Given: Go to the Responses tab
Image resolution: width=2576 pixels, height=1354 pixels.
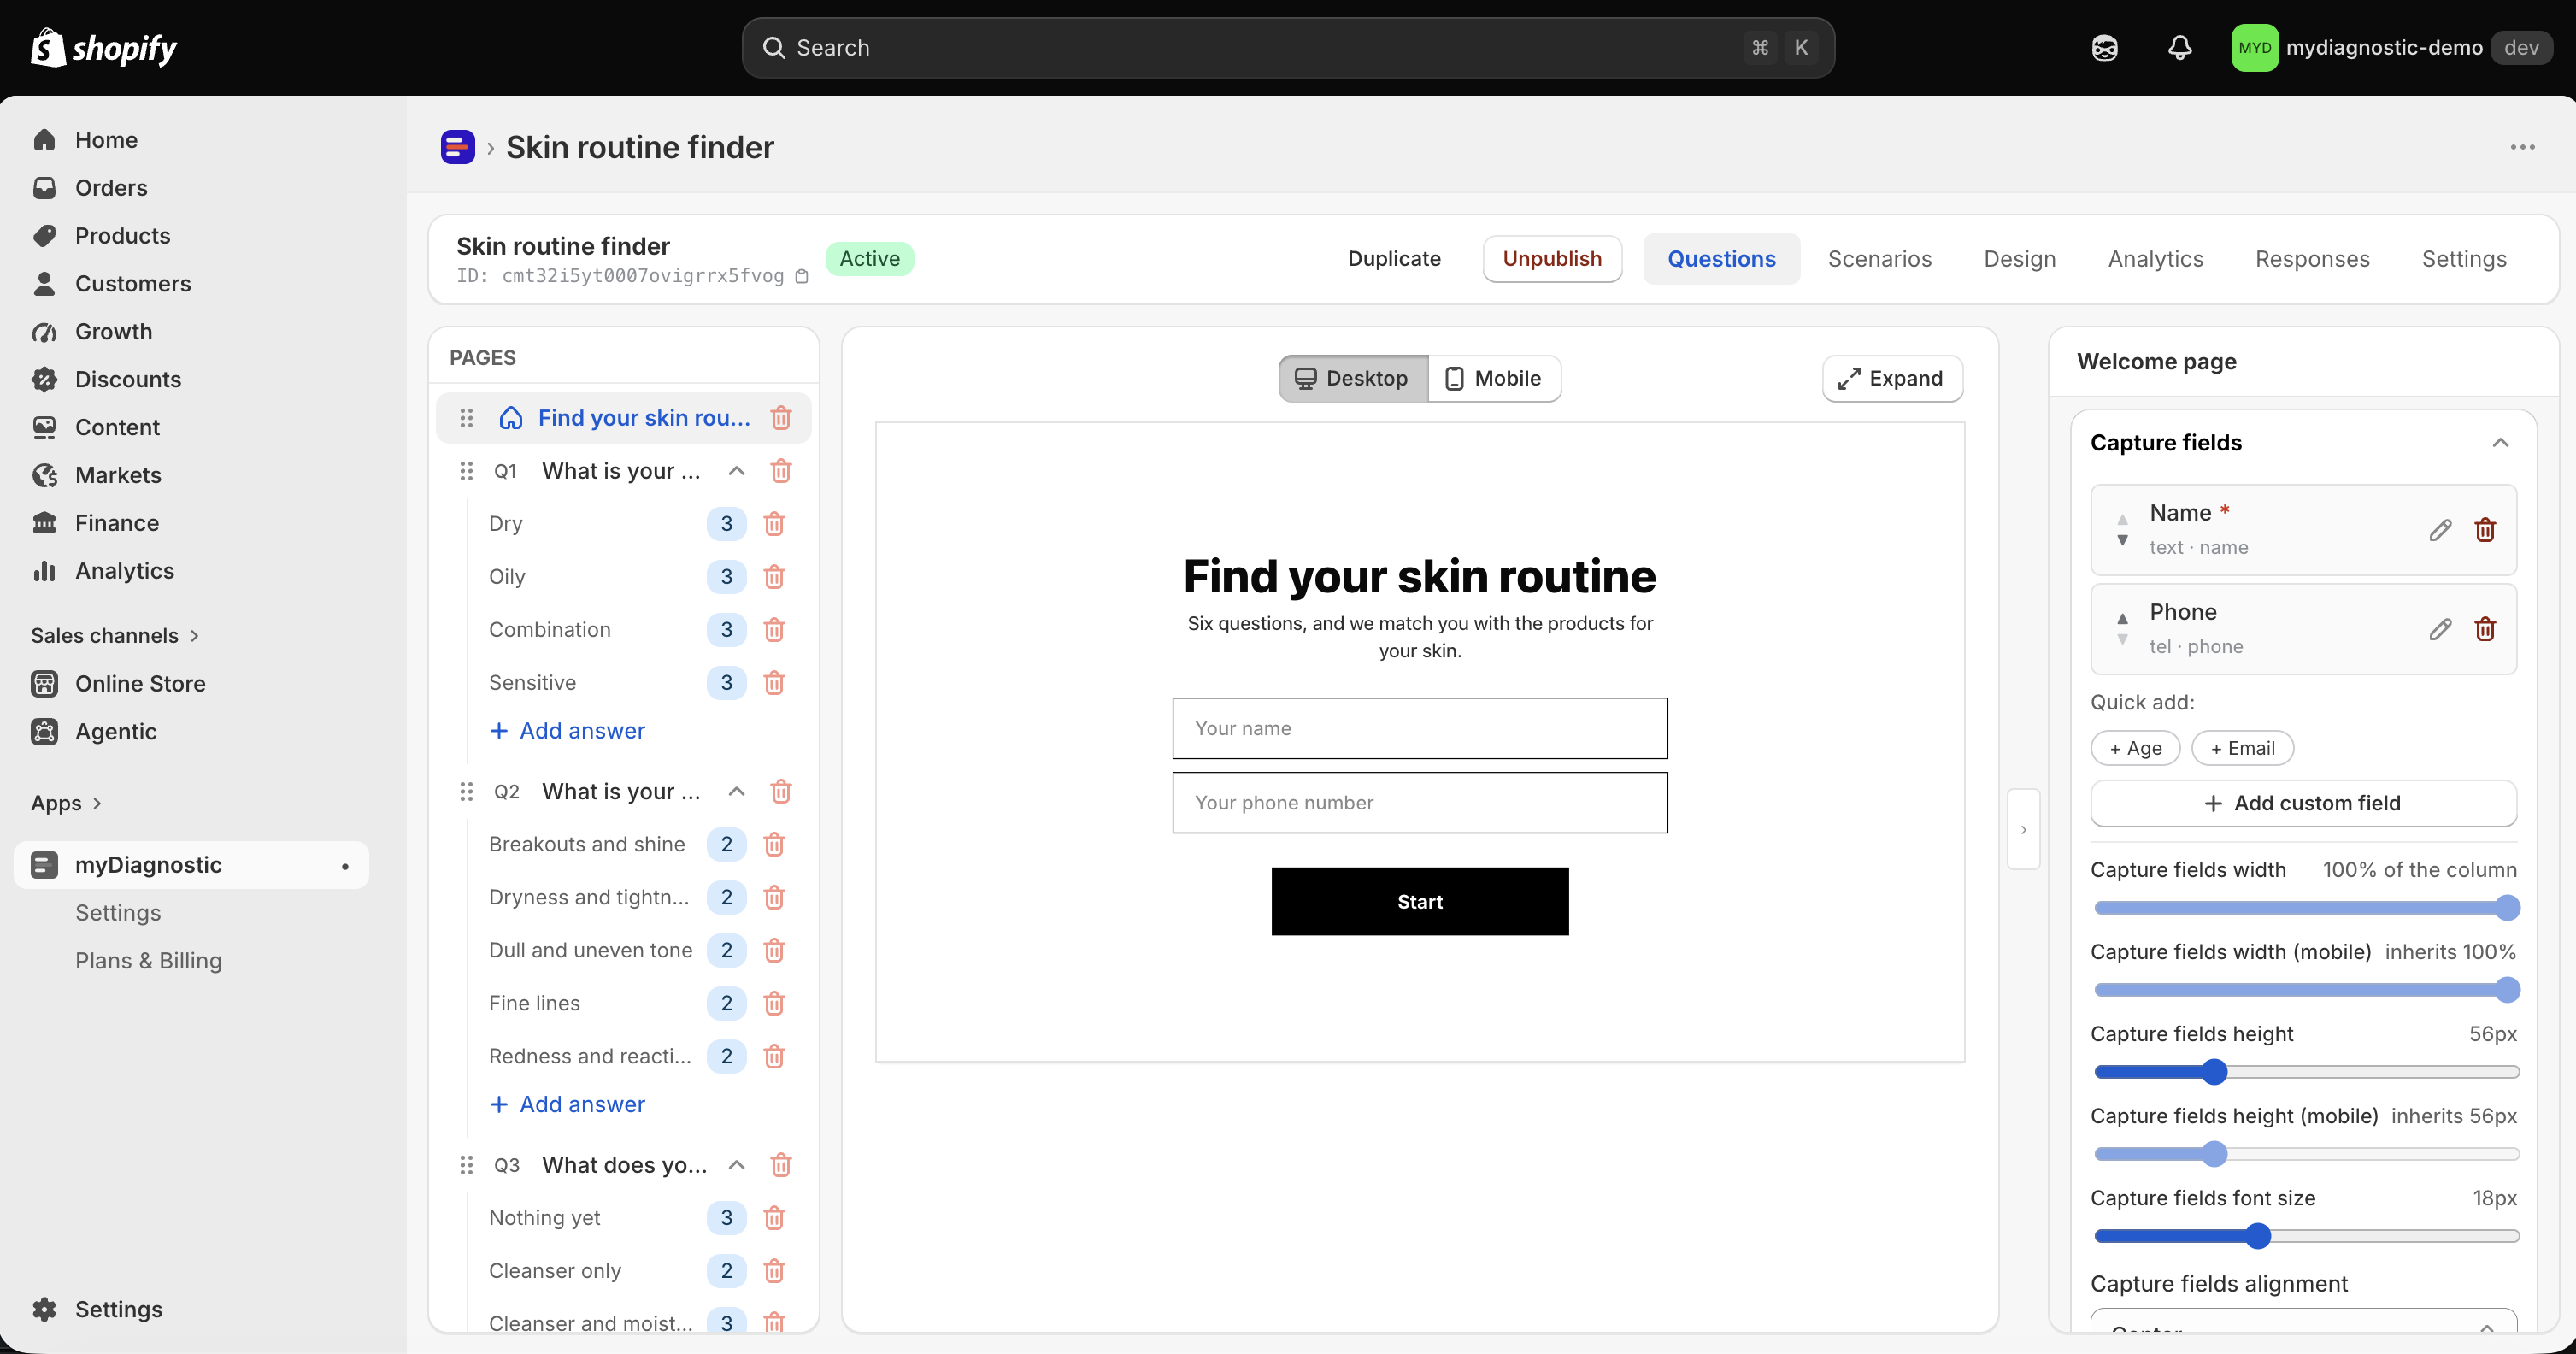Looking at the screenshot, I should click(2312, 259).
